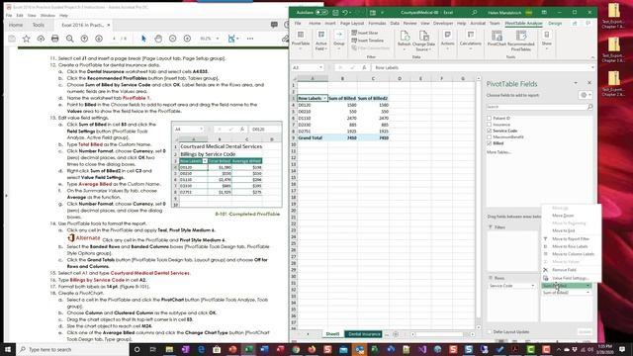Toggle the AutoSave switch in Excel
Image resolution: width=633 pixels, height=356 pixels.
tap(321, 13)
